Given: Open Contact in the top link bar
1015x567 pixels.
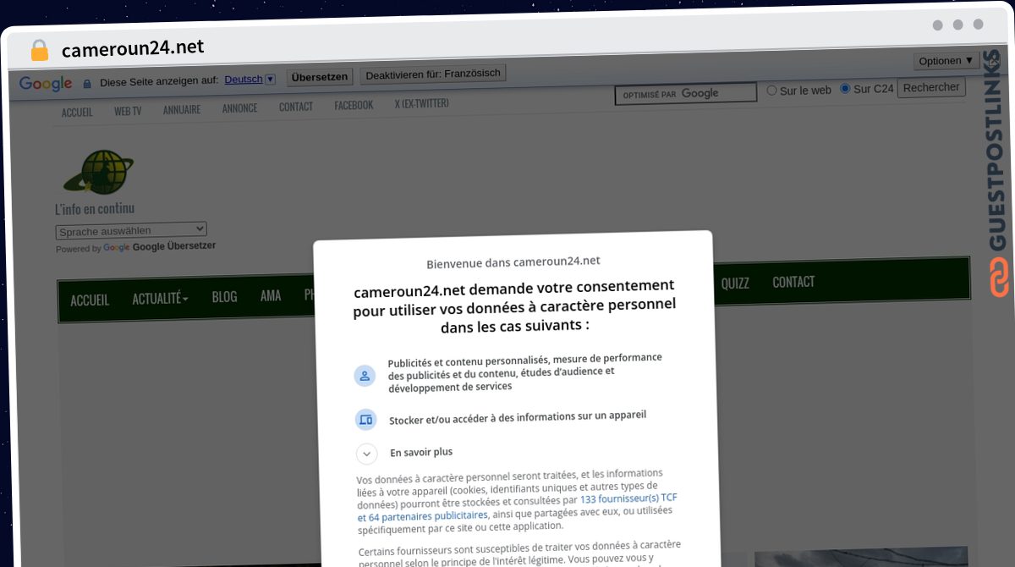Looking at the screenshot, I should [296, 107].
